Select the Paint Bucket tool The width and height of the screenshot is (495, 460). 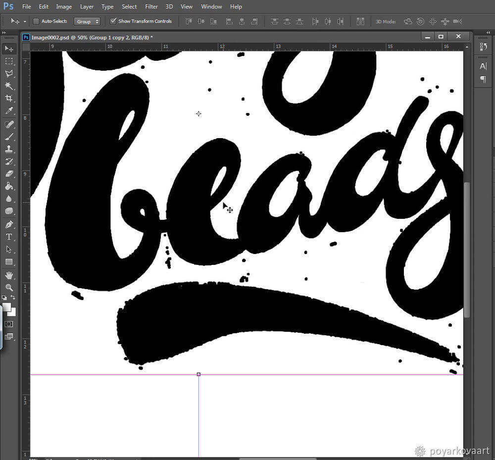[9, 186]
